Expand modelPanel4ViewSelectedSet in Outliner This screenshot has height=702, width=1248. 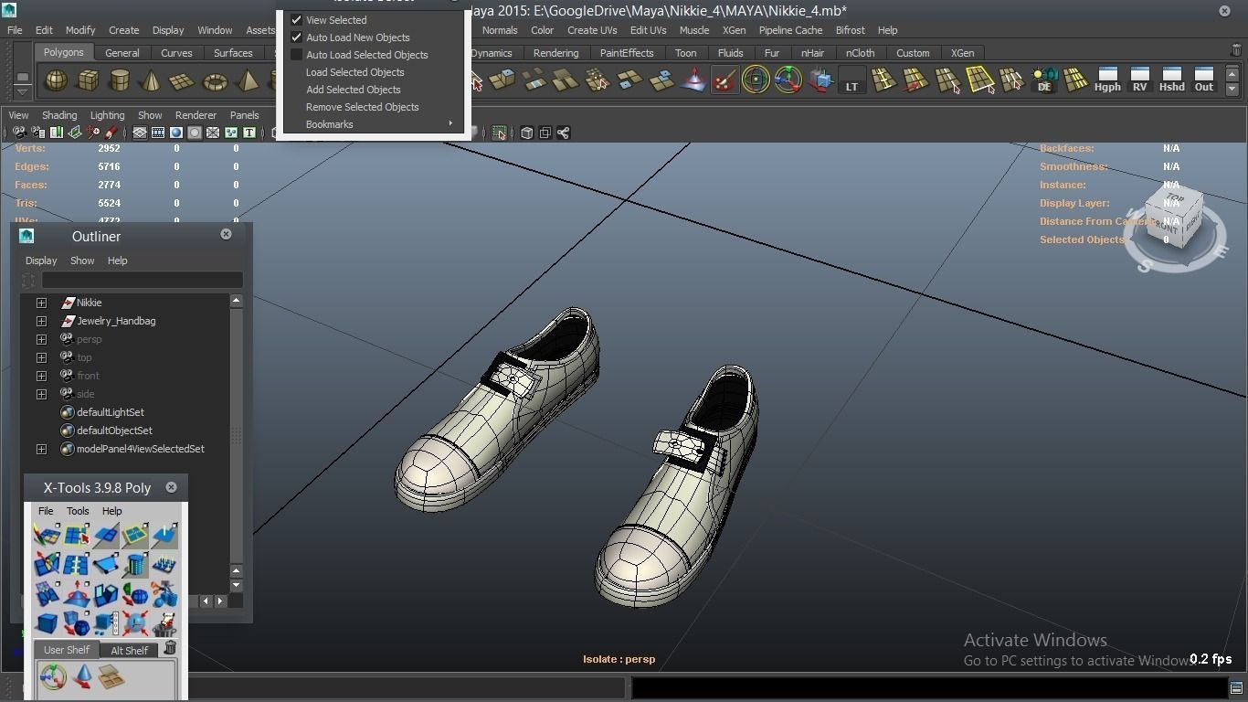41,449
